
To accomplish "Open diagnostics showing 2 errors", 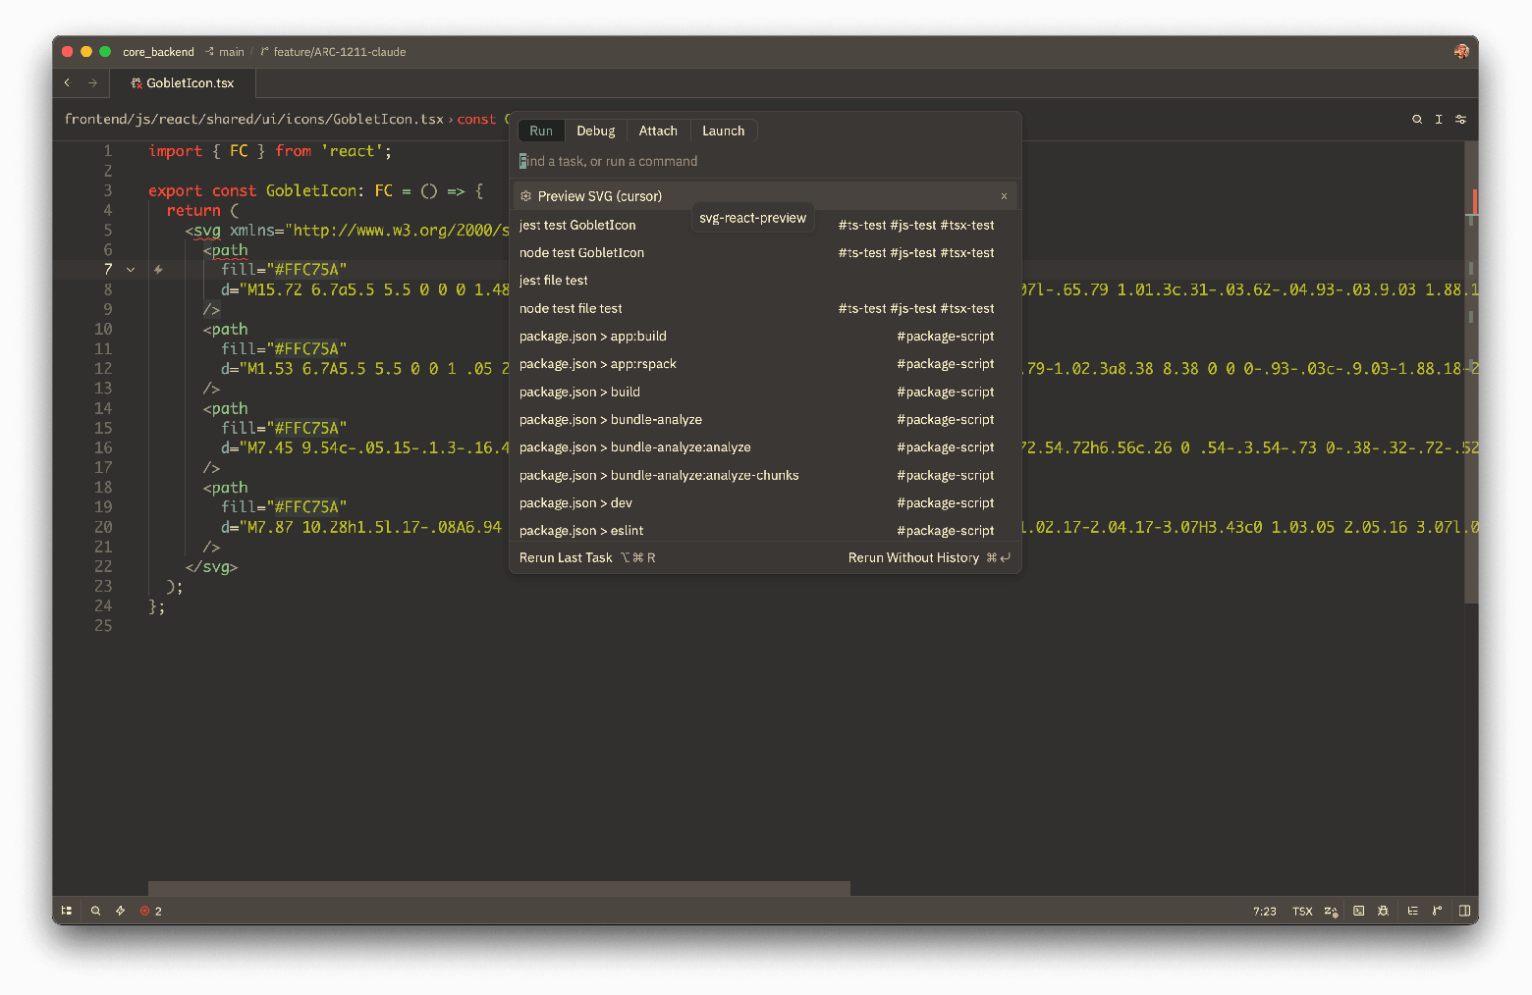I will tap(150, 911).
